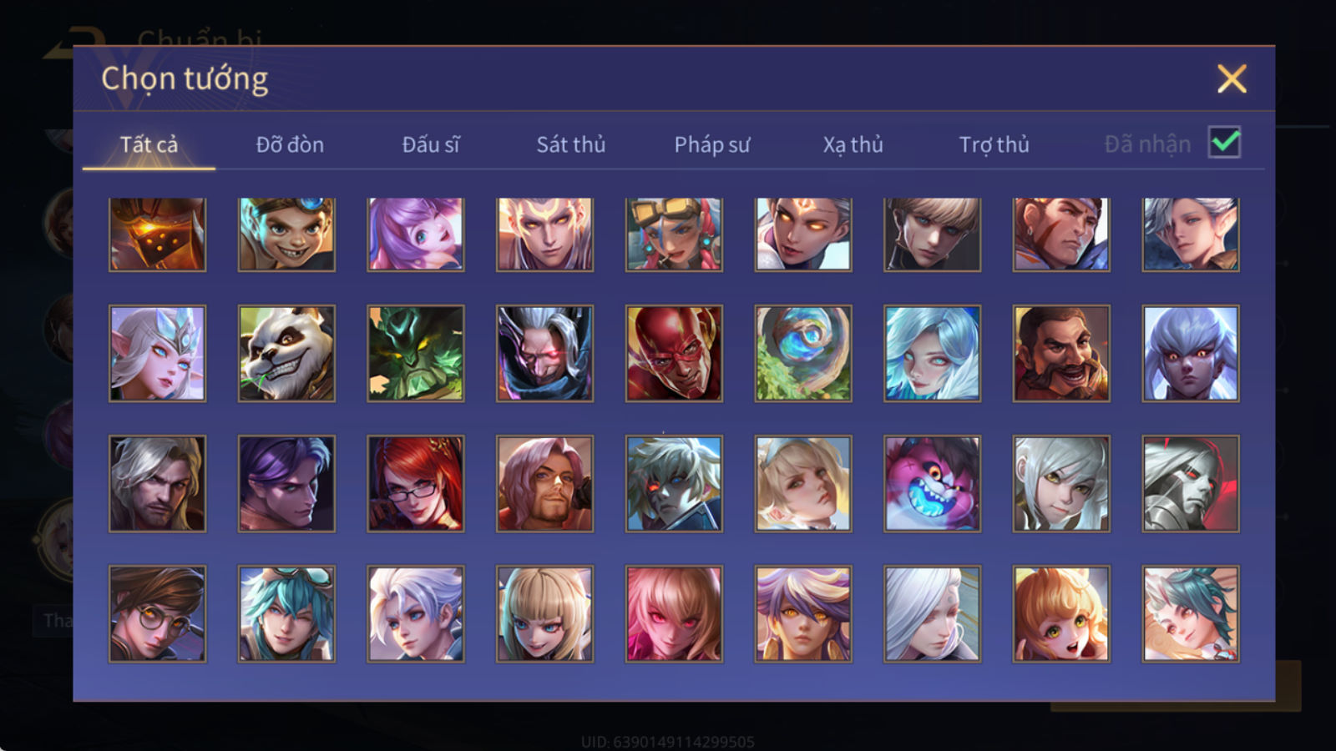Close the Chọn tướng dialog
This screenshot has width=1336, height=751.
(1232, 78)
